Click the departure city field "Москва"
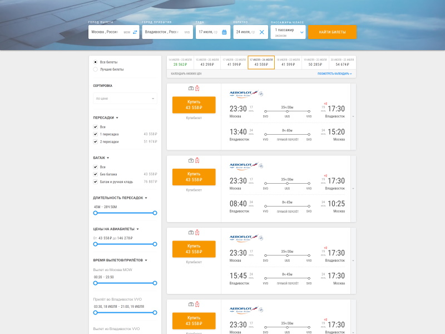Image resolution: width=445 pixels, height=334 pixels. tap(113, 32)
